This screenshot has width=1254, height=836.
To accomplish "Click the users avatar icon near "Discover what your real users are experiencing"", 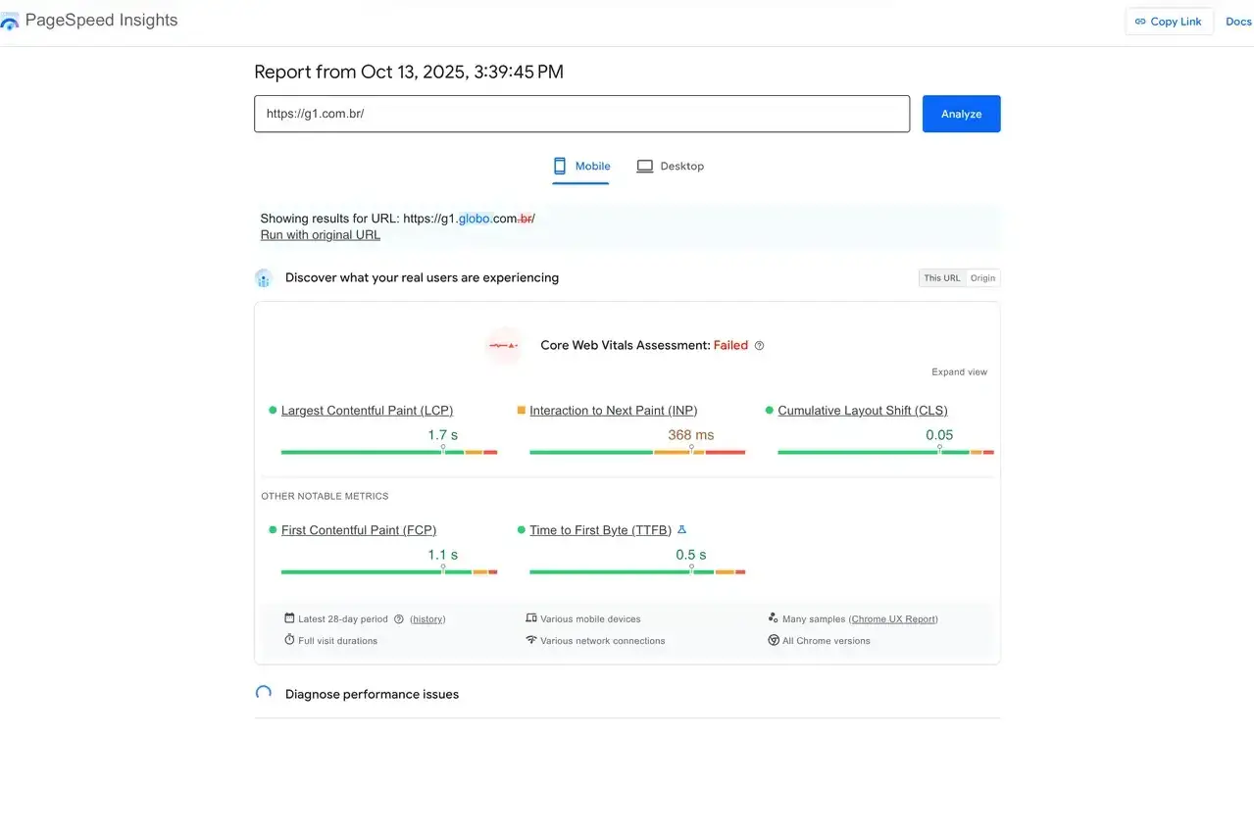I will coord(263,277).
